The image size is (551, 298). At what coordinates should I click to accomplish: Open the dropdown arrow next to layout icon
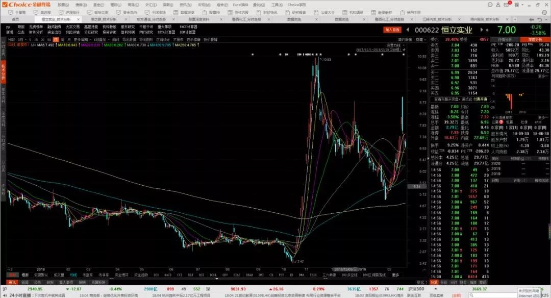(523, 5)
